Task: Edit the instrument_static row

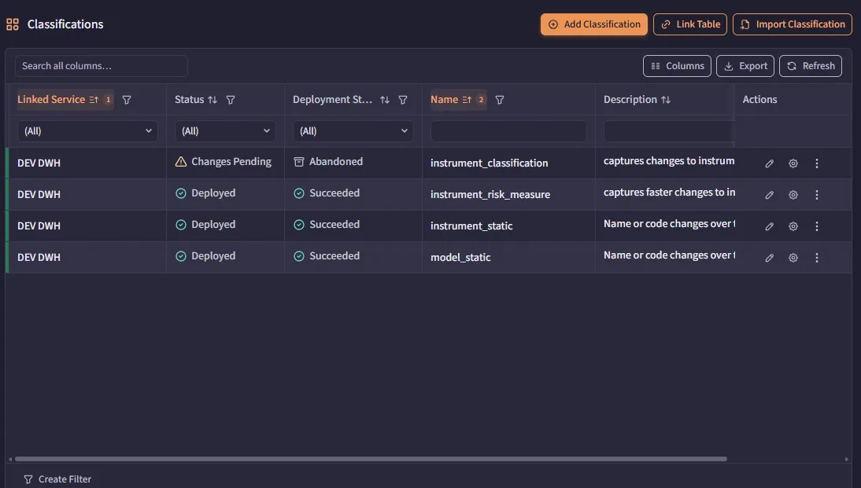Action: pos(769,226)
